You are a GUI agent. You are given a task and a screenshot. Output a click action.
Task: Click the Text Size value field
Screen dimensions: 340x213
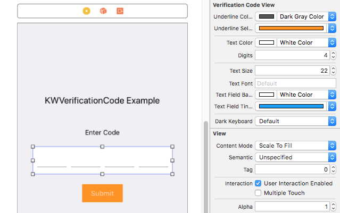tap(292, 71)
